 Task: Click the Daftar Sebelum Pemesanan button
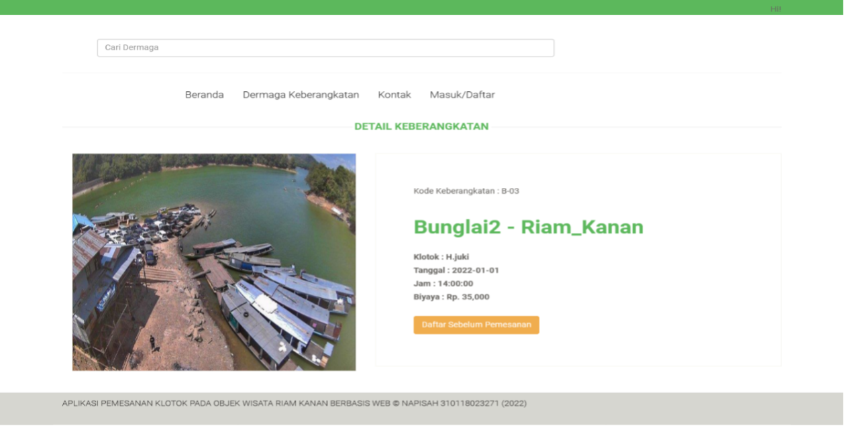tap(476, 325)
